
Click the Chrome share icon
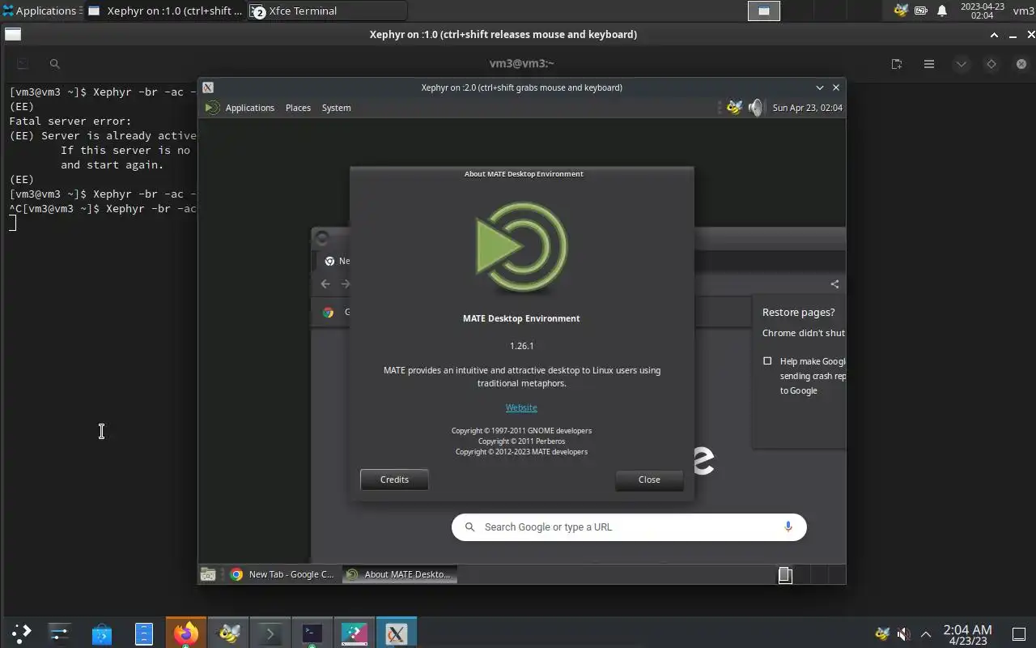click(834, 284)
